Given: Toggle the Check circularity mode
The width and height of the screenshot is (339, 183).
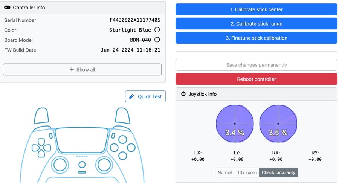Looking at the screenshot, I should [x=278, y=172].
